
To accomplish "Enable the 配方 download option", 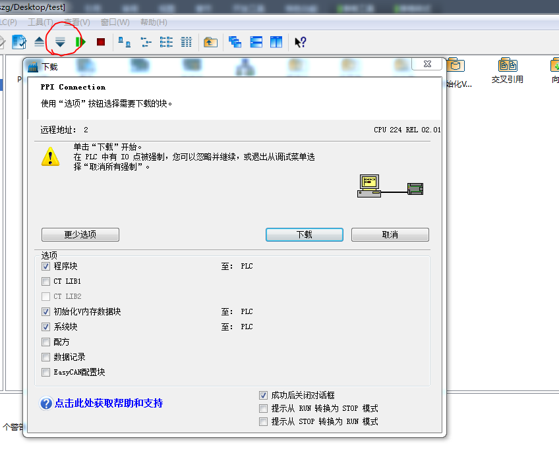I will click(45, 342).
